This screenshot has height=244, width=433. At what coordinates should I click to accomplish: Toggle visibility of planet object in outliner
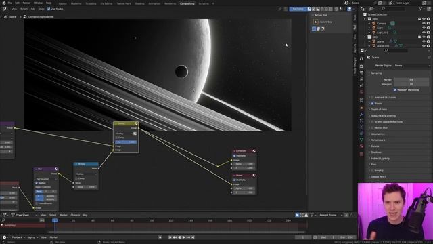click(424, 41)
